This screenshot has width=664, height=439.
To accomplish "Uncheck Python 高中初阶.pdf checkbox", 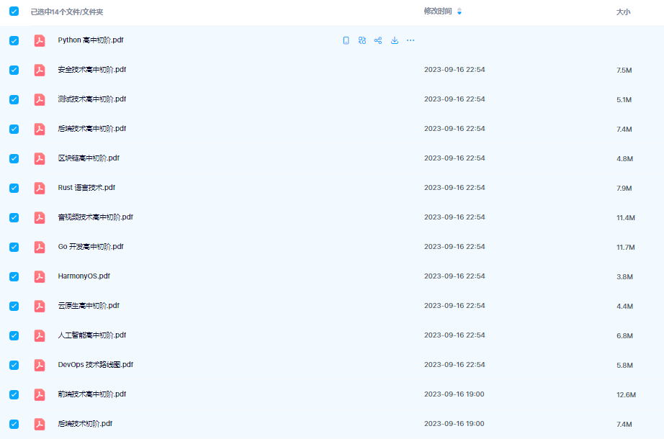I will pos(14,40).
